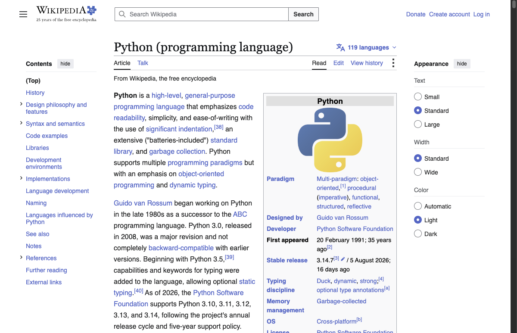Jump to (Top) in contents

pos(33,81)
